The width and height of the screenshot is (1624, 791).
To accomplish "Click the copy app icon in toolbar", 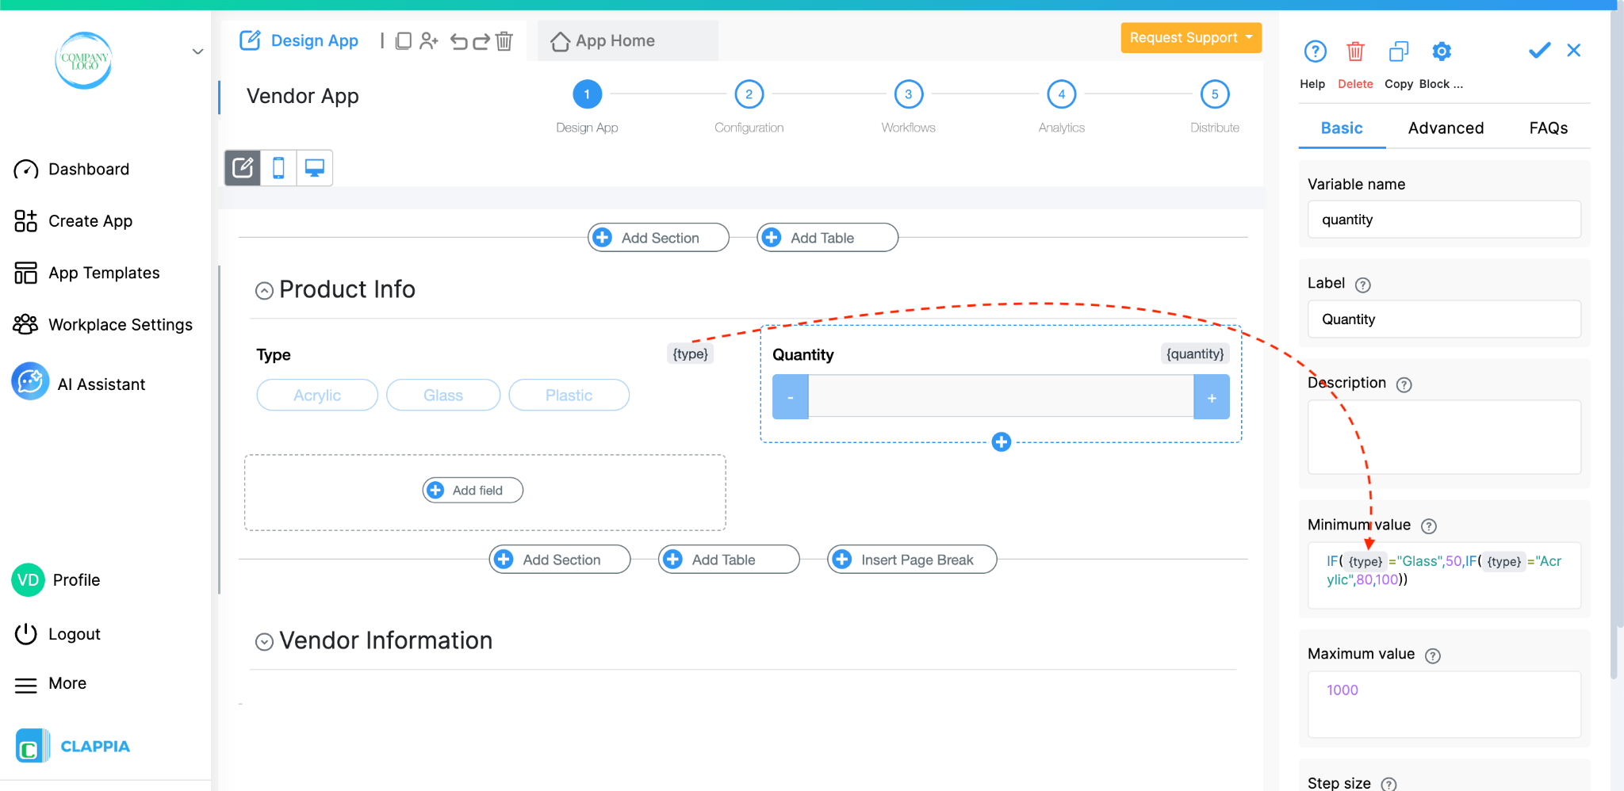I will (403, 40).
